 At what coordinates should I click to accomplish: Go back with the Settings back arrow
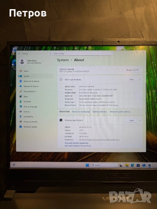coord(19,54)
